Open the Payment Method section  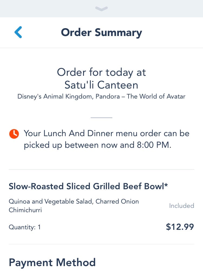pos(52,263)
